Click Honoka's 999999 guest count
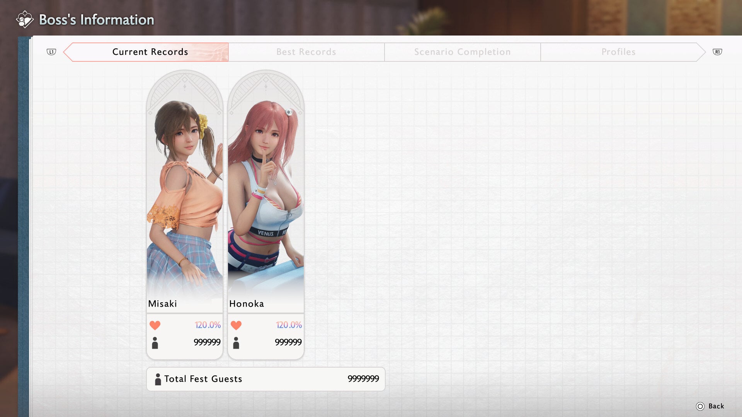The image size is (742, 417). (288, 342)
